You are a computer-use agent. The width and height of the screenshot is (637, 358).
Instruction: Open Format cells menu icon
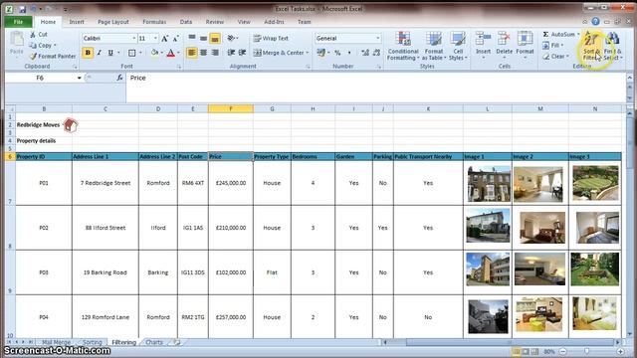[525, 39]
